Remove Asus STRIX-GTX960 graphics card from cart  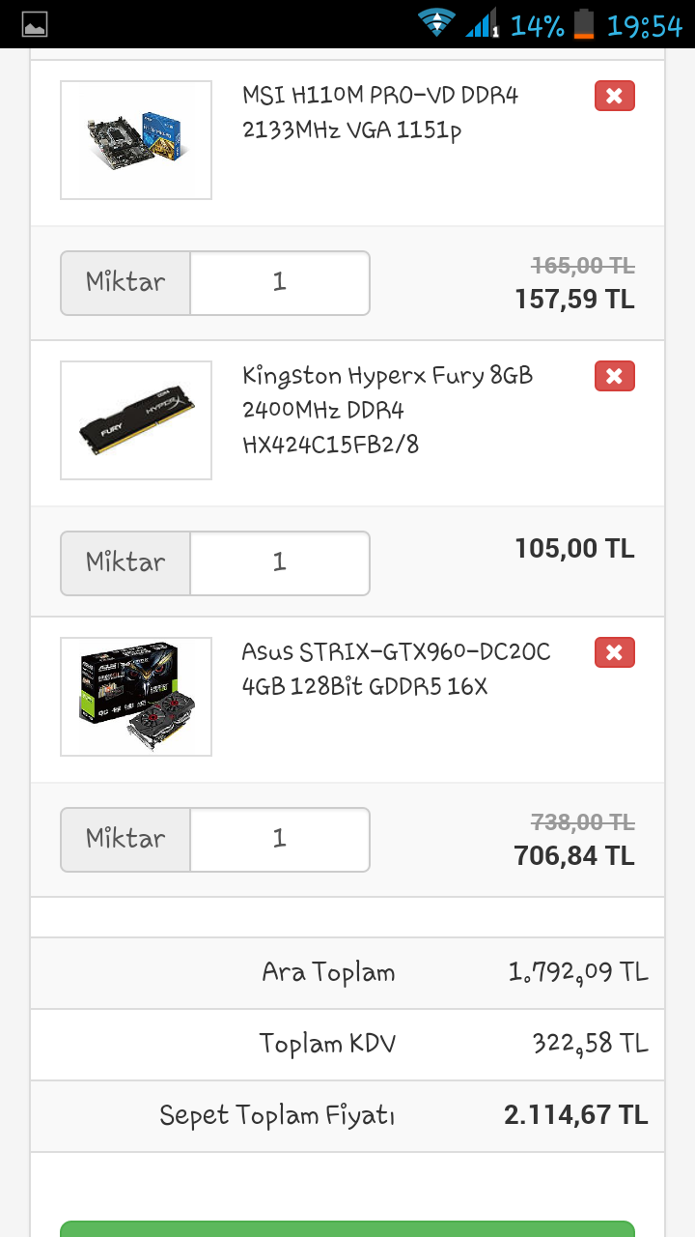614,652
